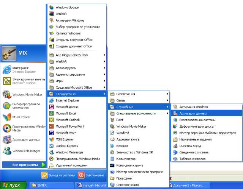Open Удаленный помощник entry
The height and width of the screenshot is (189, 243).
pyautogui.click(x=77, y=166)
